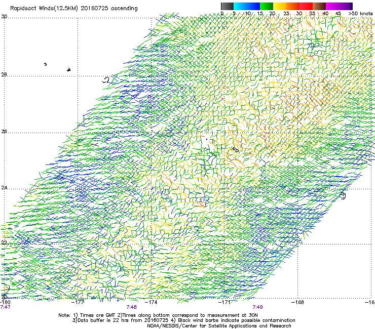
Task: Select the red 30-35 knots legend swatch
Action: pyautogui.click(x=306, y=6)
